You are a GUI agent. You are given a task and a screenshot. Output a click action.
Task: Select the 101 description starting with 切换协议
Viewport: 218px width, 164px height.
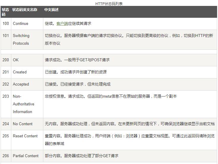130,40
